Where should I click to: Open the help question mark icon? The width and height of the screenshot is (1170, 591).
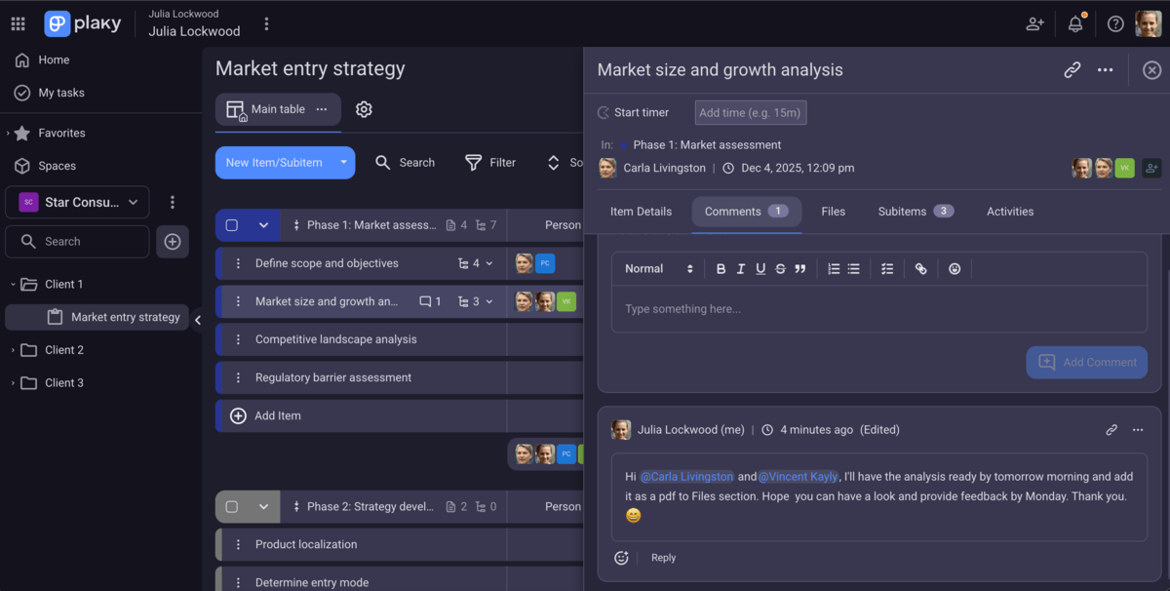1115,24
